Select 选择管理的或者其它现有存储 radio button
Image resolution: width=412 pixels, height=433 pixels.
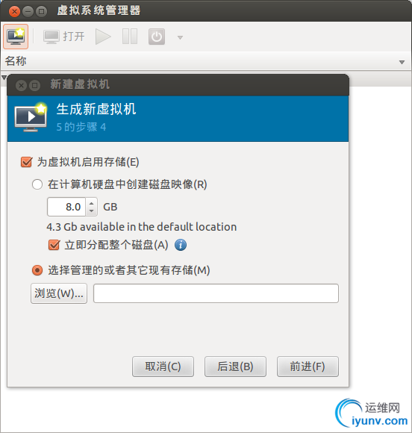click(x=37, y=270)
